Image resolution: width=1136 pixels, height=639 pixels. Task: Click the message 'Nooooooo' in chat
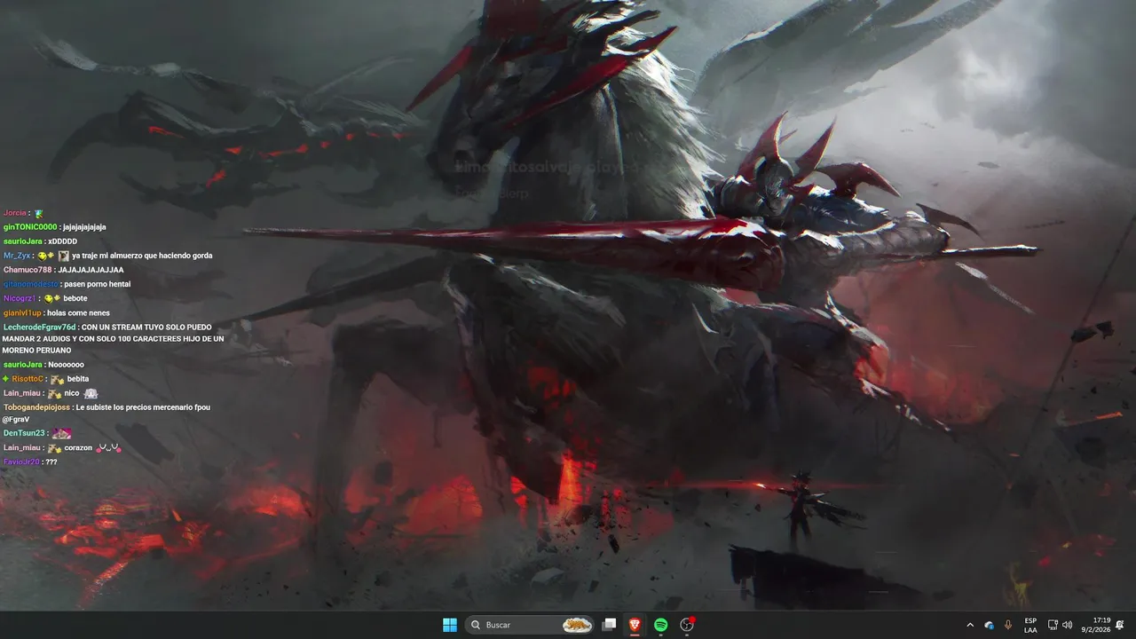click(x=67, y=365)
